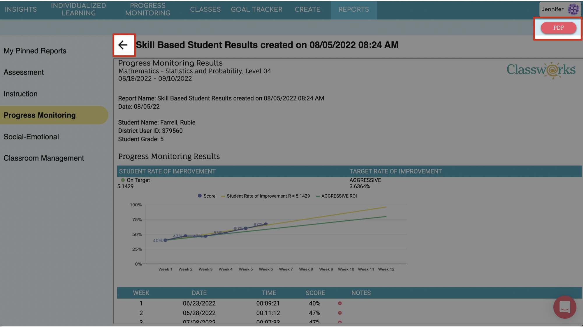Click the back arrow icon

(x=123, y=45)
